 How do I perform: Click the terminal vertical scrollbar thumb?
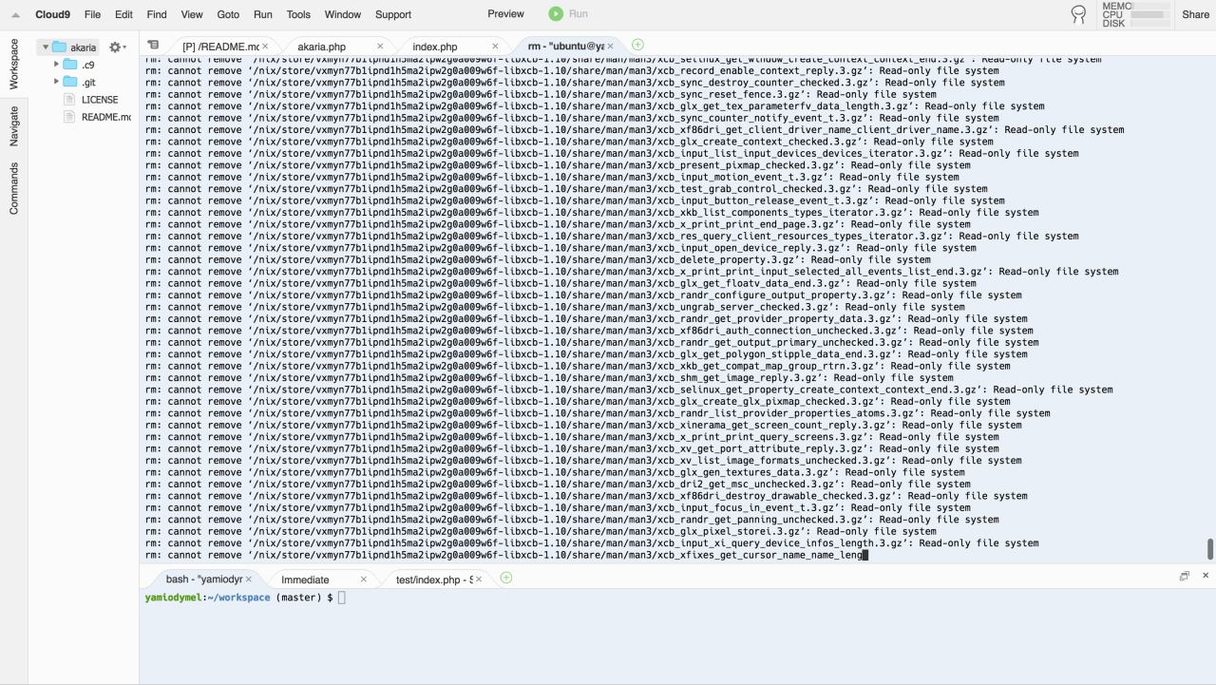tap(1209, 549)
